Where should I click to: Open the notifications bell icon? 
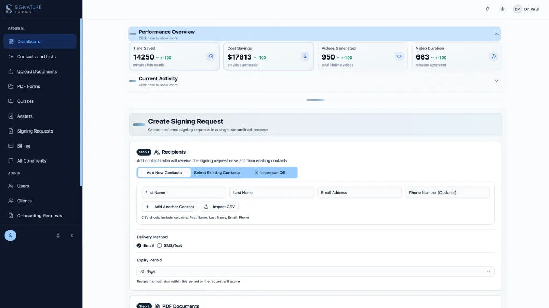(487, 9)
